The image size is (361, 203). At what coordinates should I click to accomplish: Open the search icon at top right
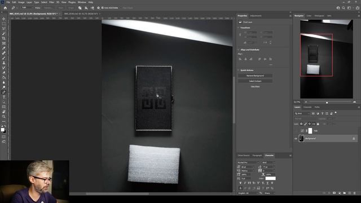tap(344, 8)
